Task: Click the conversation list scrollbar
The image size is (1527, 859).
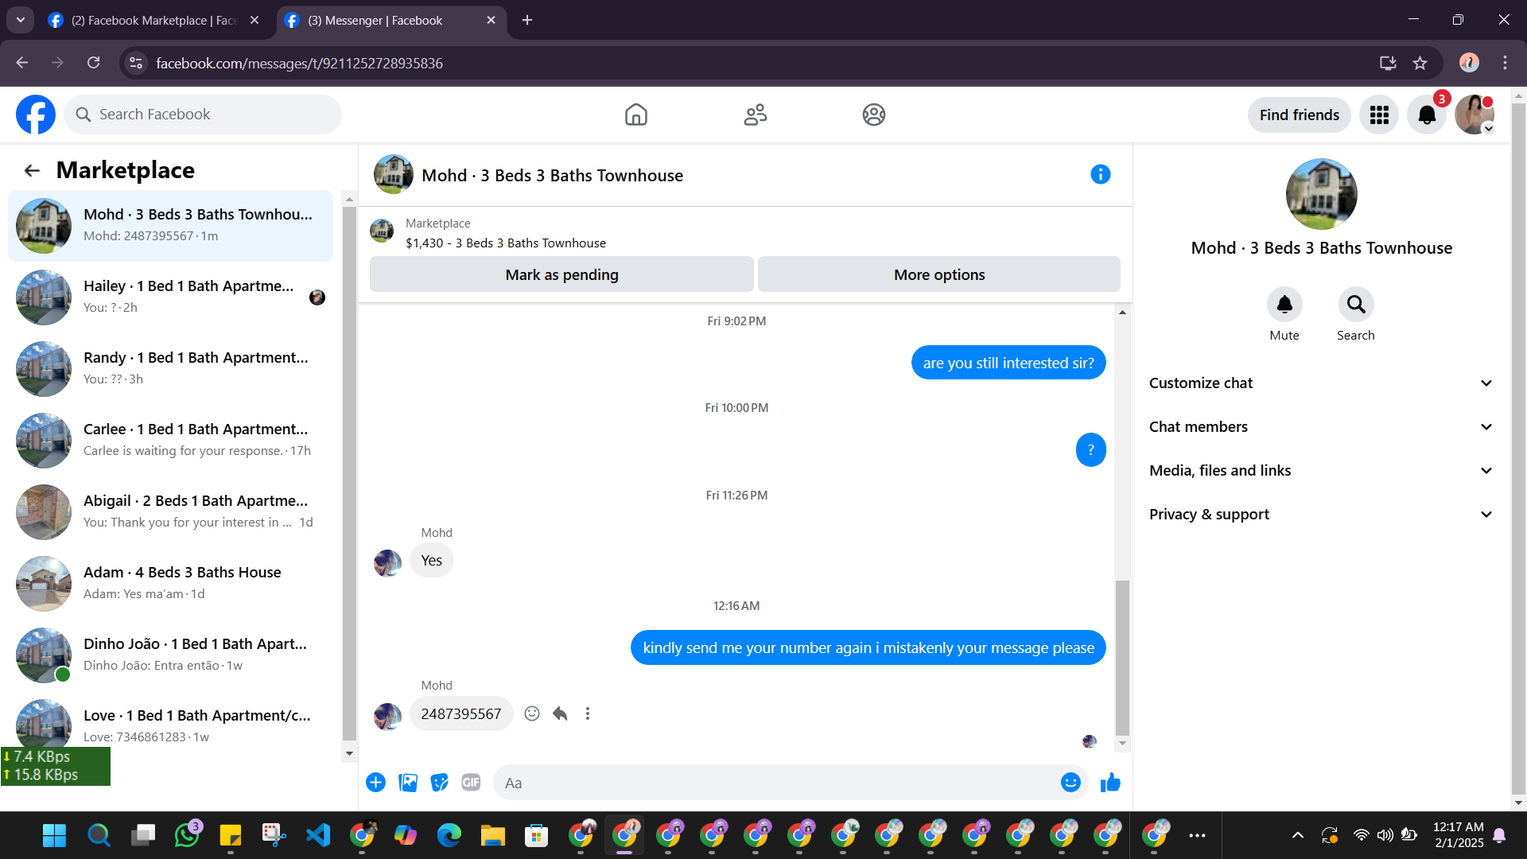Action: (x=349, y=473)
